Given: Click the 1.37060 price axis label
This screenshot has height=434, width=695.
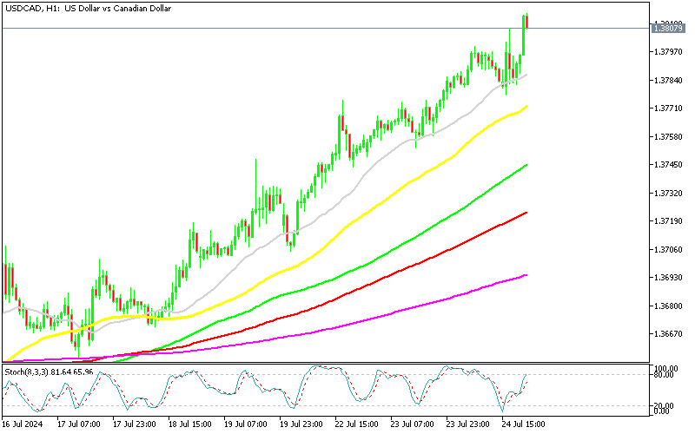Looking at the screenshot, I should pos(668,249).
